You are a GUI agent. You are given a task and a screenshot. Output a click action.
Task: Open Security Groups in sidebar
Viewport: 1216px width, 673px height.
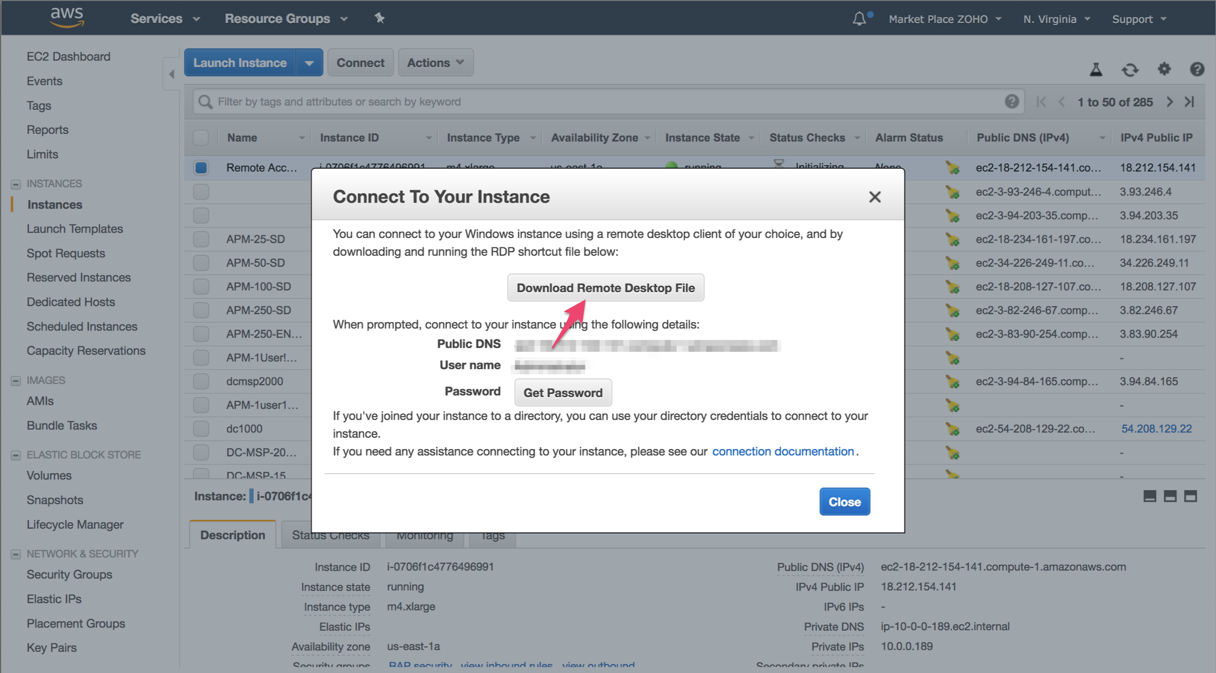point(69,574)
